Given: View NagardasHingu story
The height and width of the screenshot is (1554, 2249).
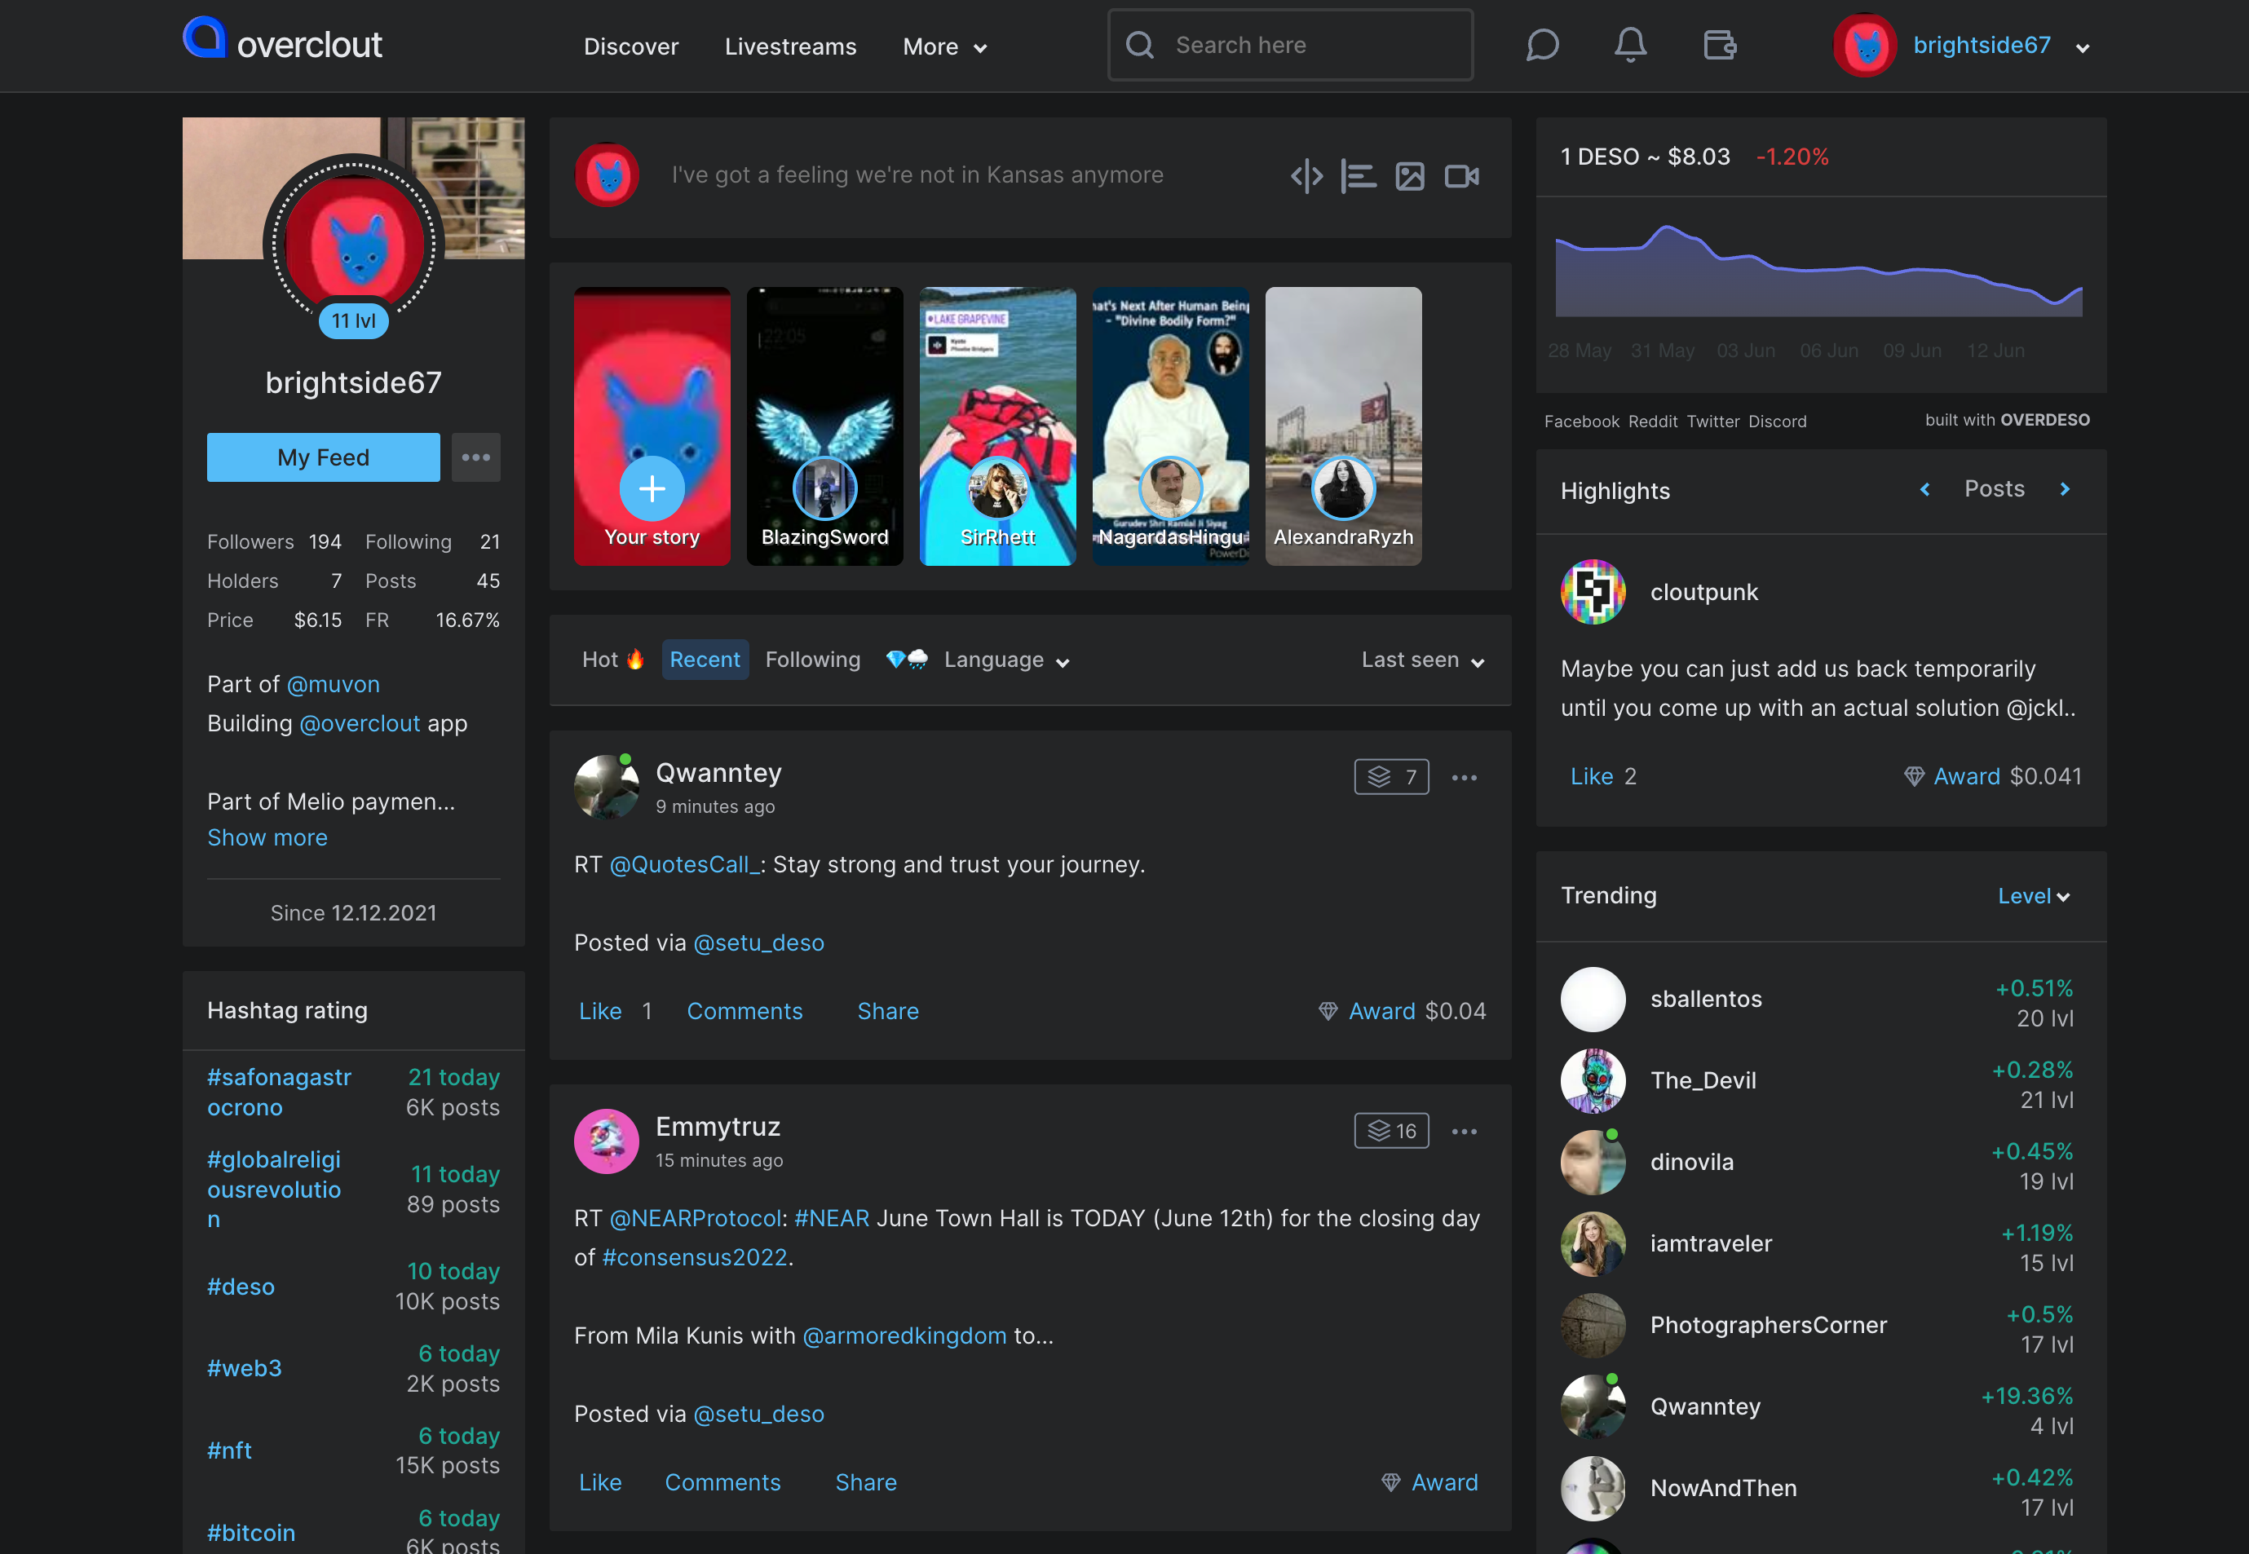Looking at the screenshot, I should [x=1170, y=426].
